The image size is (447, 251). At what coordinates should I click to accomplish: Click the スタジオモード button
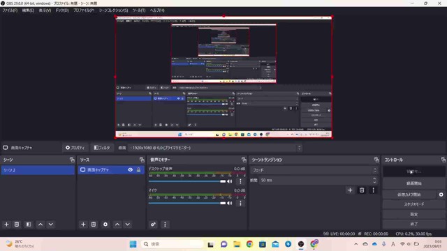coord(413,204)
